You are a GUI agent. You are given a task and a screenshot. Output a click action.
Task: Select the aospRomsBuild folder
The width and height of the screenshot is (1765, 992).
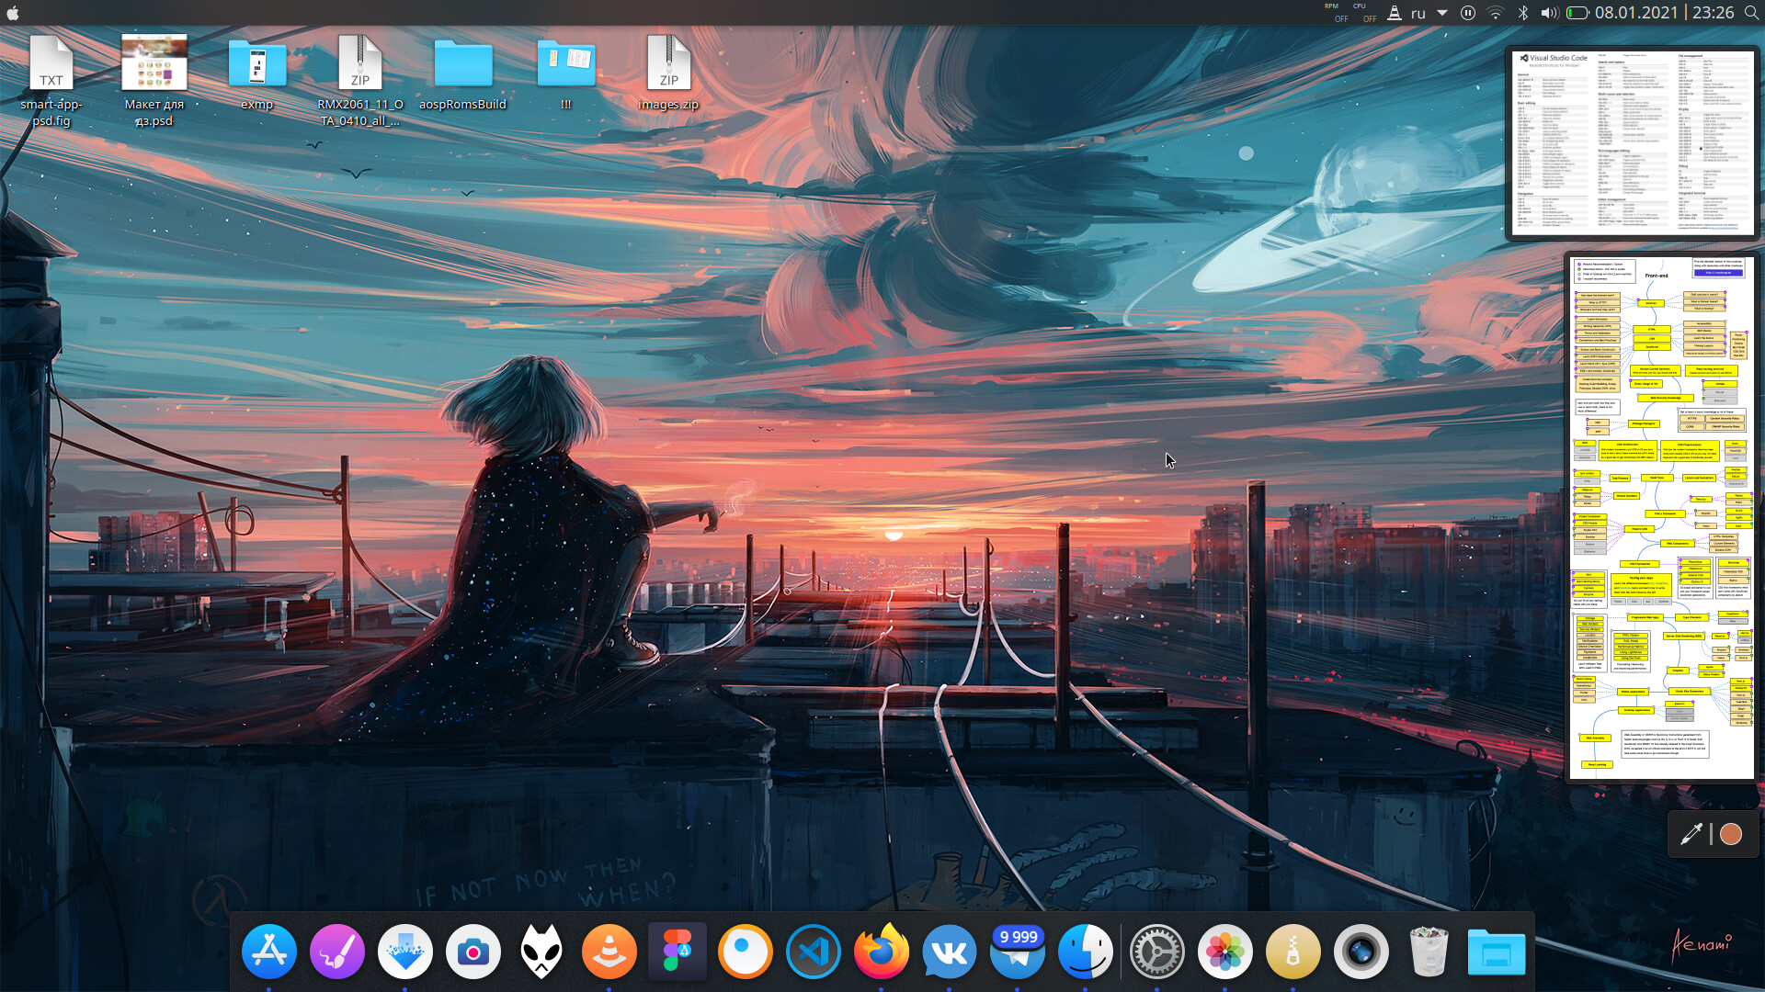pyautogui.click(x=463, y=73)
